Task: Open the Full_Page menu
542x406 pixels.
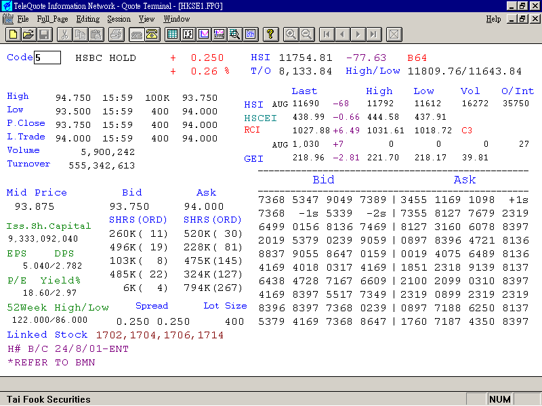Action: [52, 19]
